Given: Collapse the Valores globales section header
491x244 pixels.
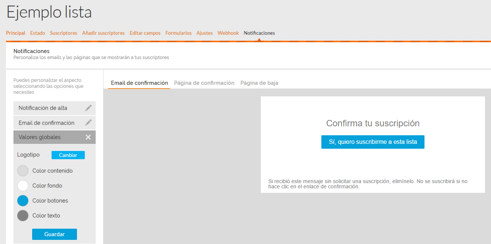Looking at the screenshot, I should (x=55, y=137).
